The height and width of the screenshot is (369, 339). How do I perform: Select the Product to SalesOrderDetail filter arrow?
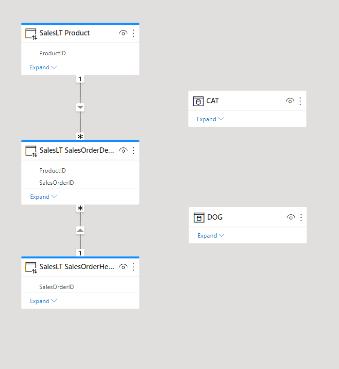[80, 107]
